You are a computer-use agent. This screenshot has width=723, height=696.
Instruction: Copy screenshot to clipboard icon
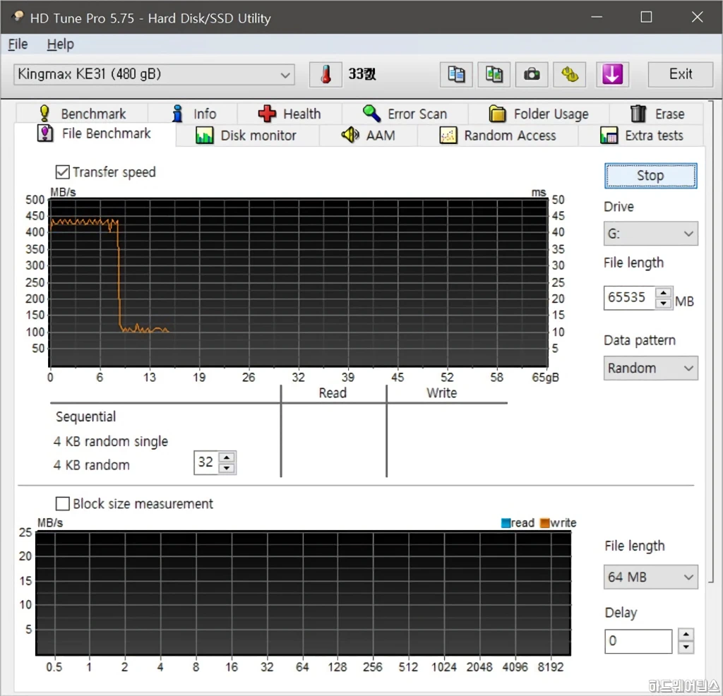[494, 74]
